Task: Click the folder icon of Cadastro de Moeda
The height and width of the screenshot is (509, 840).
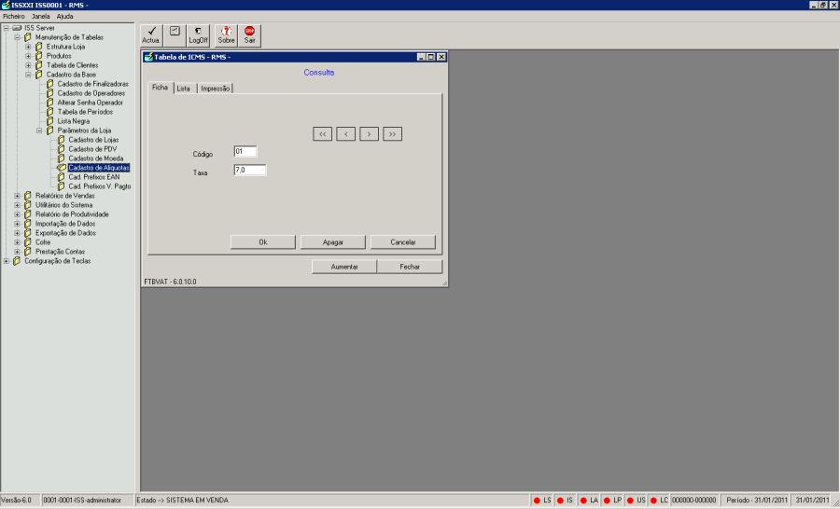Action: point(61,158)
